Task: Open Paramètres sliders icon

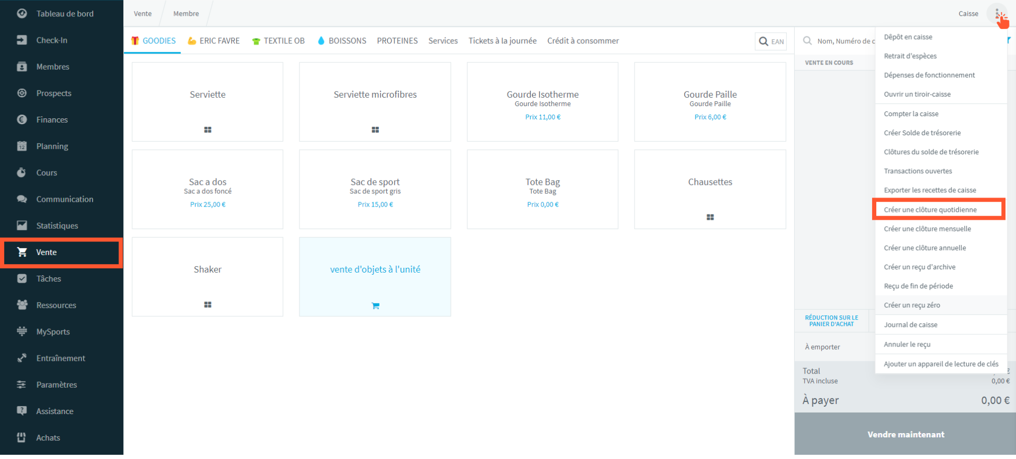Action: (x=22, y=385)
